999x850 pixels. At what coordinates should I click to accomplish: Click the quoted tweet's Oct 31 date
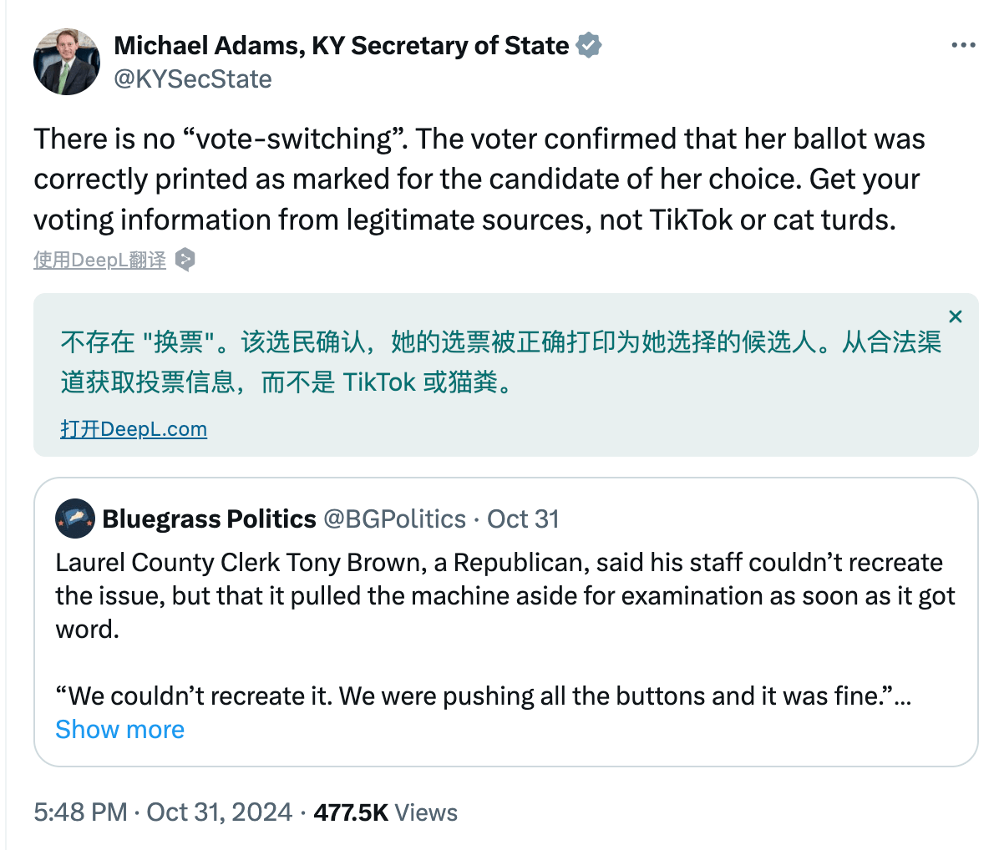coord(523,519)
